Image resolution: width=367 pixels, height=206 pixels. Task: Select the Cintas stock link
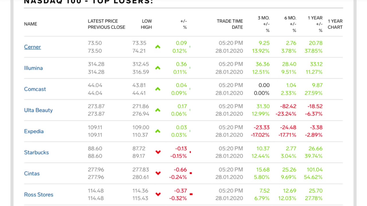32,174
